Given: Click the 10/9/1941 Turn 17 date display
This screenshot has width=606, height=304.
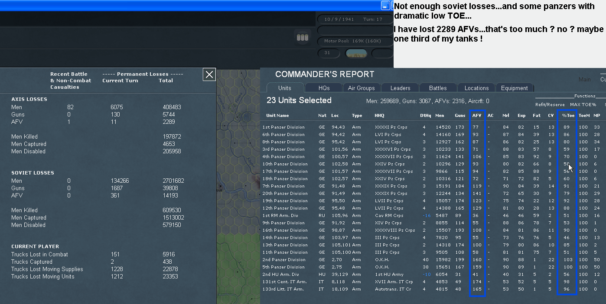Looking at the screenshot, I should tap(355, 19).
